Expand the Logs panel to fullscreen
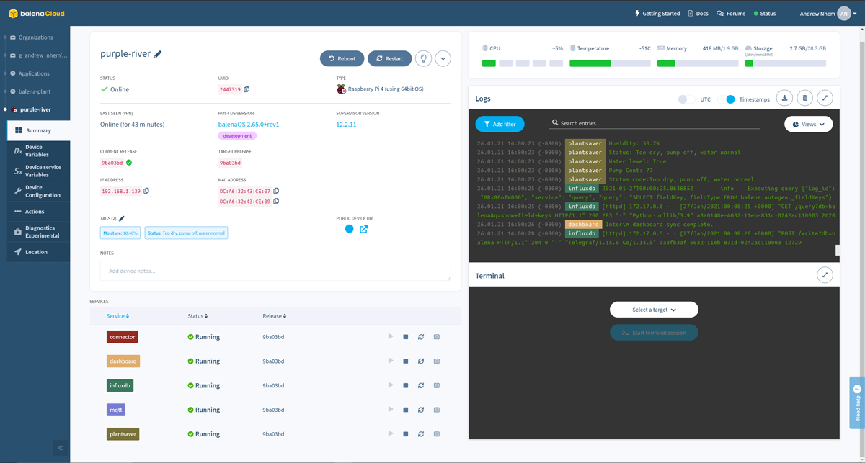The image size is (865, 463). 825,99
